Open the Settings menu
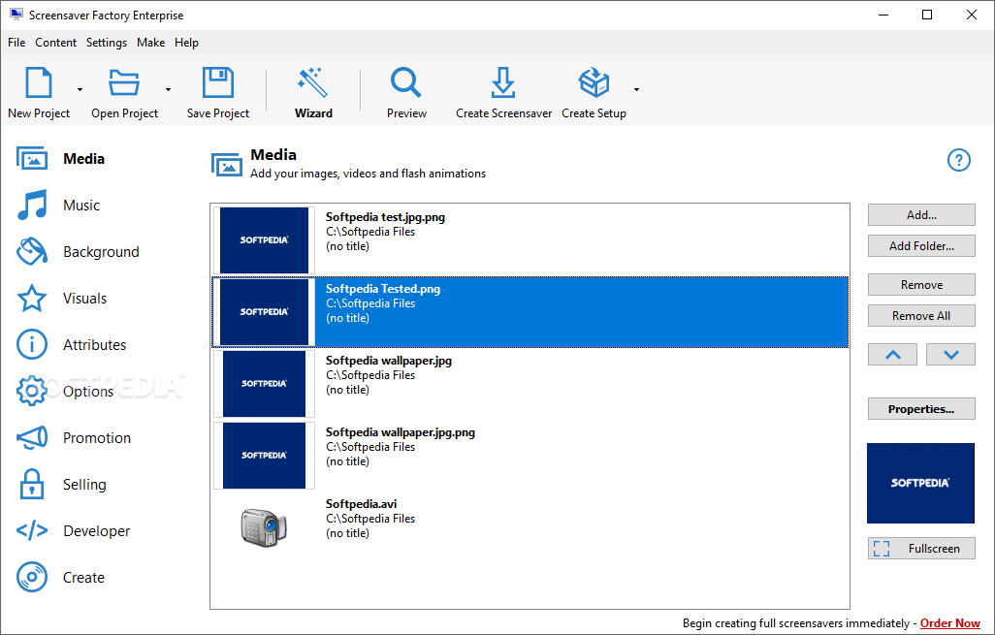Image resolution: width=995 pixels, height=635 pixels. click(107, 43)
